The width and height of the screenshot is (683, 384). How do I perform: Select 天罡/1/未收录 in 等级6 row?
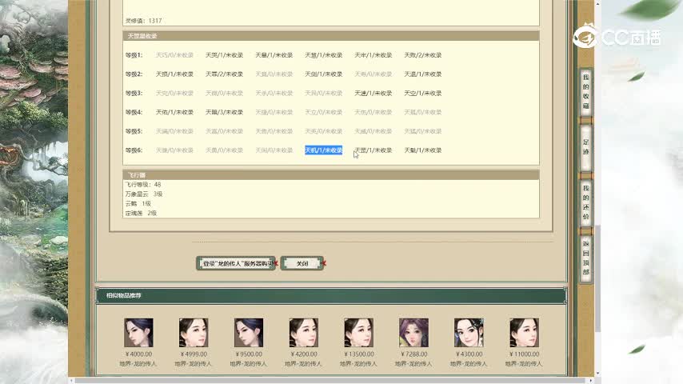tap(373, 150)
